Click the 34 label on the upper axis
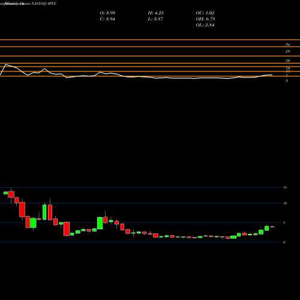The image size is (300, 300). click(x=288, y=44)
